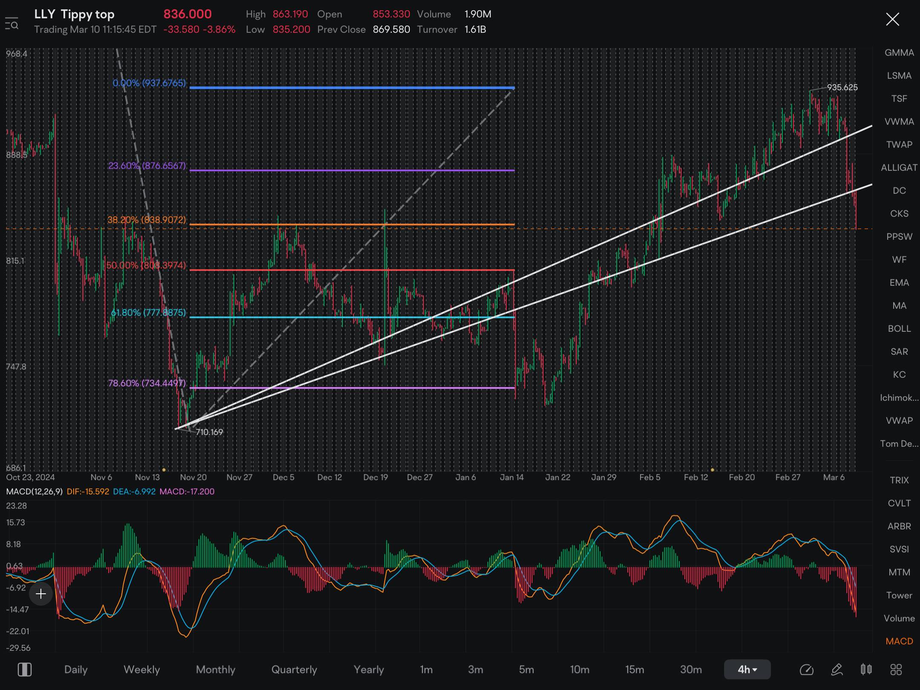Enable the VWAP indicator

[x=899, y=421]
